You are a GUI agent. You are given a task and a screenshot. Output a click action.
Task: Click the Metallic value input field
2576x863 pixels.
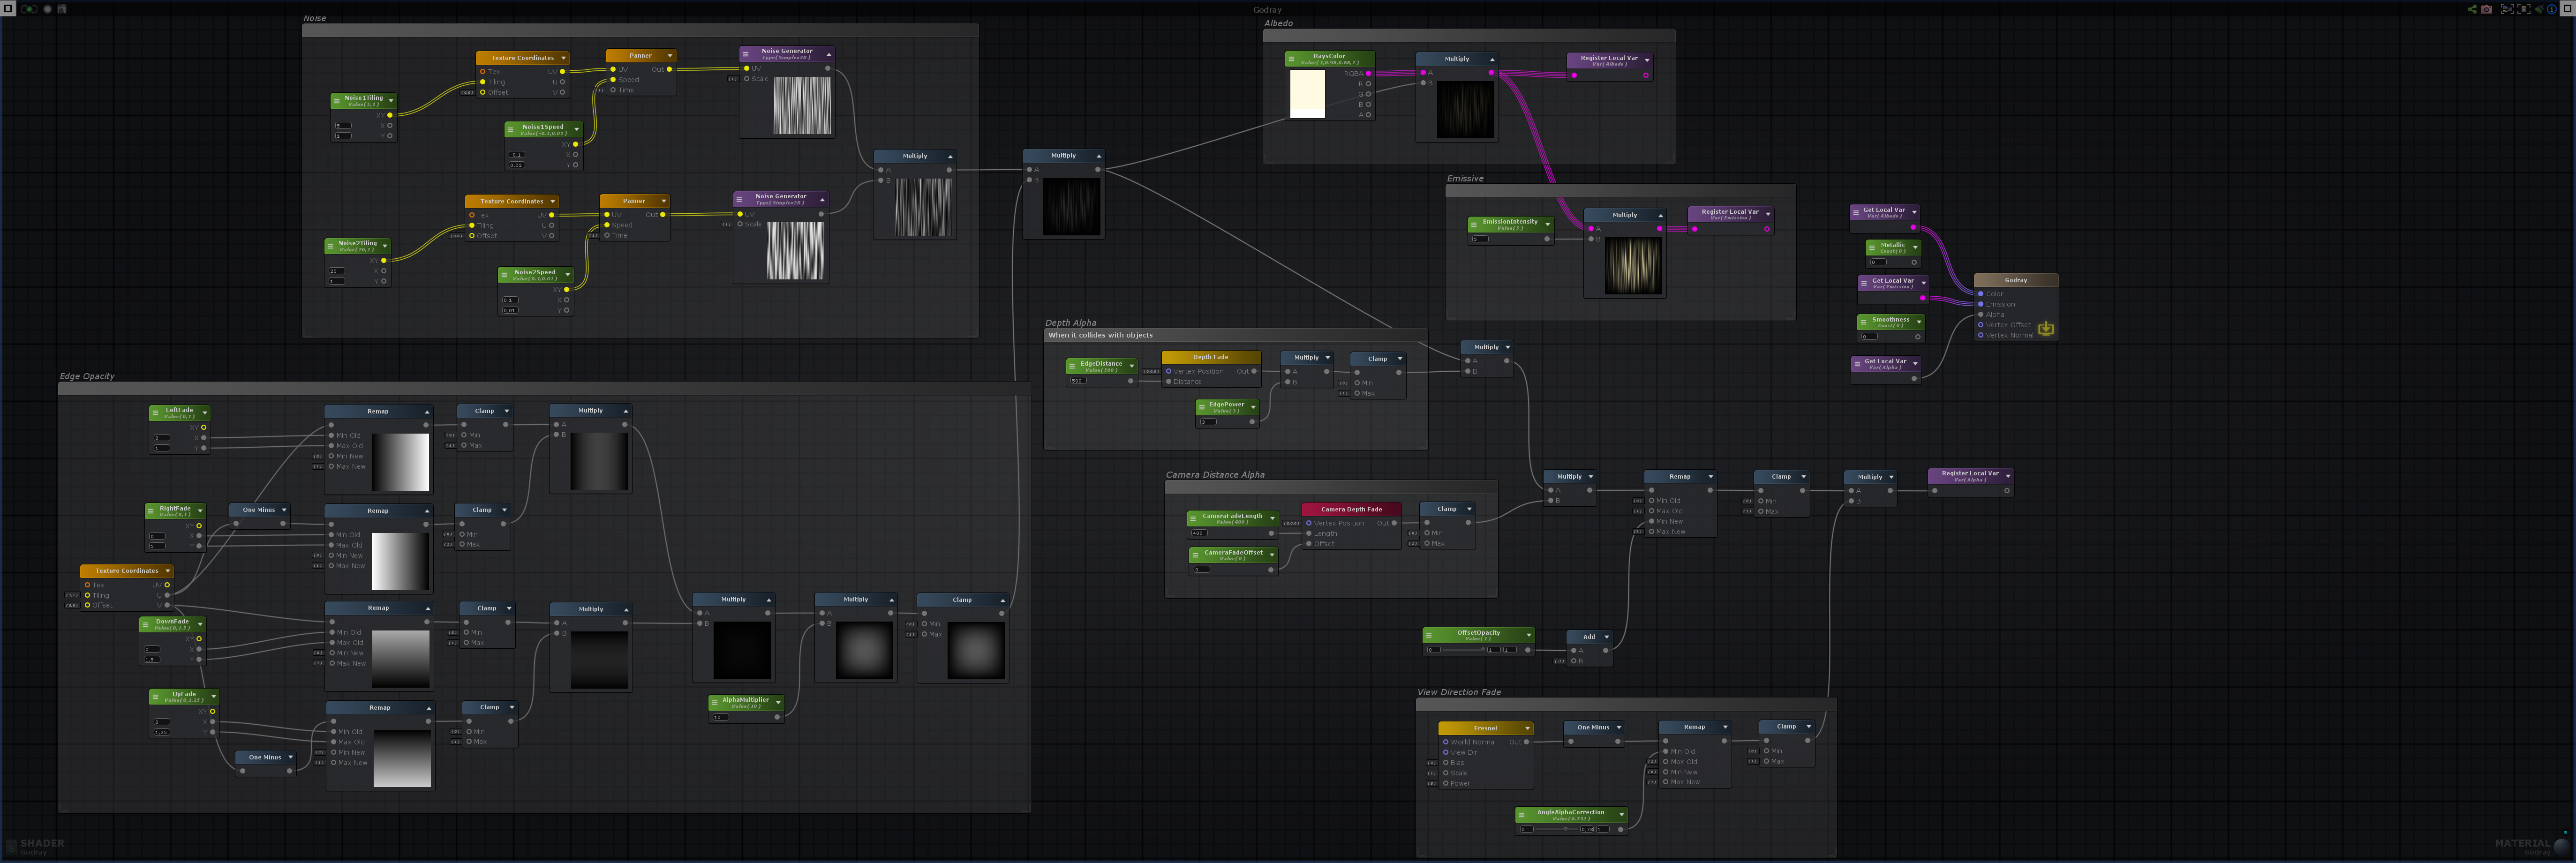coord(1878,262)
